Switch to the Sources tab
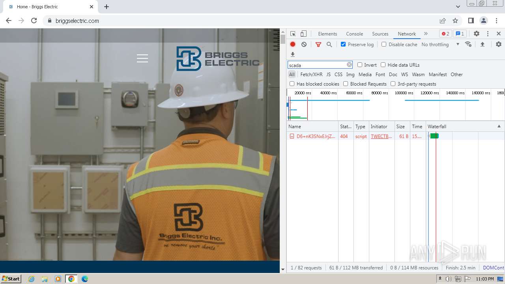This screenshot has width=505, height=284. click(x=380, y=34)
